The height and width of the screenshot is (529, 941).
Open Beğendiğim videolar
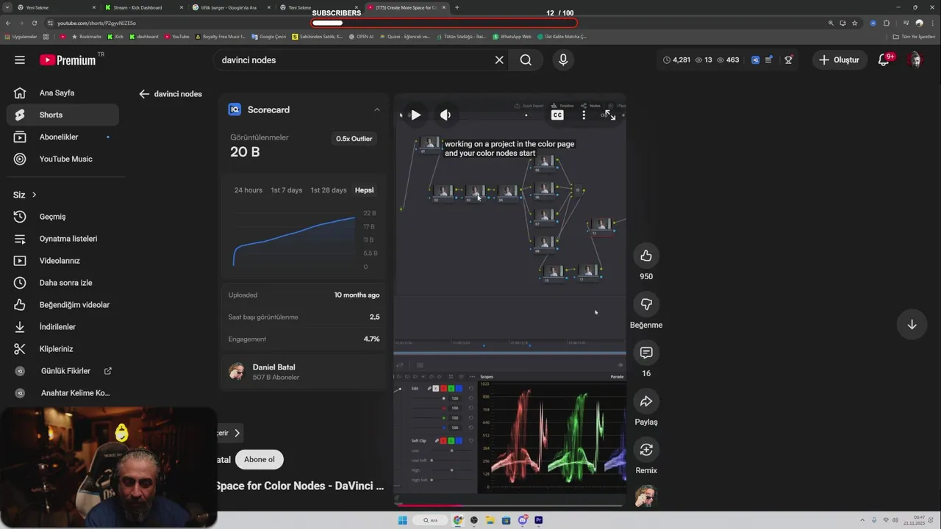[63, 305]
